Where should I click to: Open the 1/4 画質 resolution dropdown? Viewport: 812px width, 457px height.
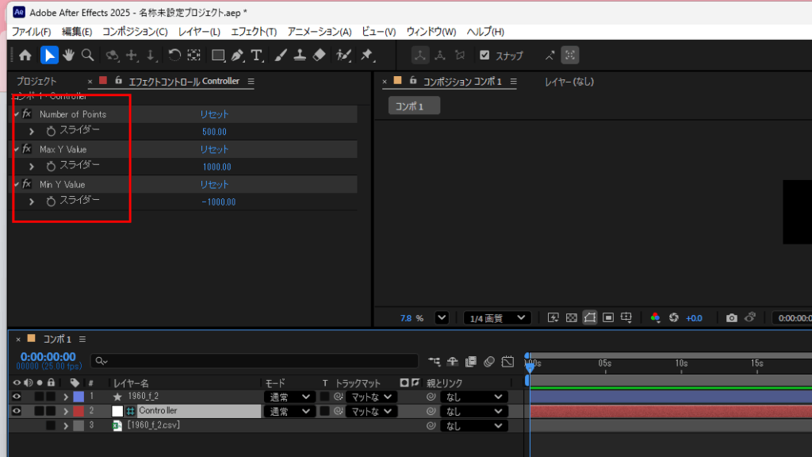point(497,318)
